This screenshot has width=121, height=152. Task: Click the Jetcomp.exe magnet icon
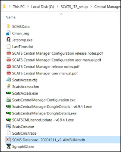click(8, 40)
